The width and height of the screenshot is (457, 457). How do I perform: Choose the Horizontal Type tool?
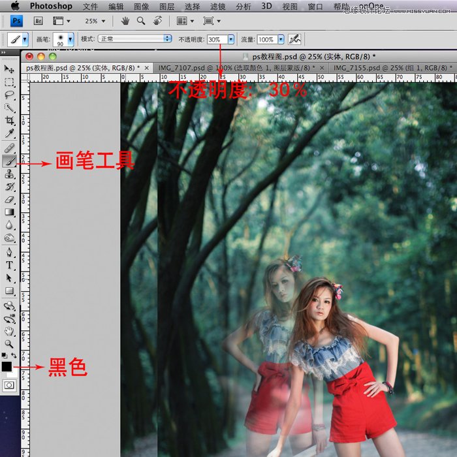click(x=9, y=265)
